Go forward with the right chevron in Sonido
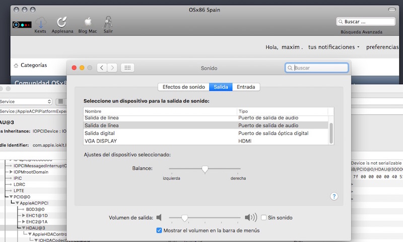 tap(112, 68)
